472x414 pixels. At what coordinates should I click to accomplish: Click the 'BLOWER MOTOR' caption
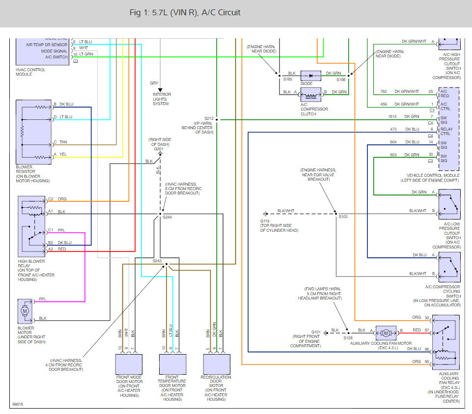26,331
